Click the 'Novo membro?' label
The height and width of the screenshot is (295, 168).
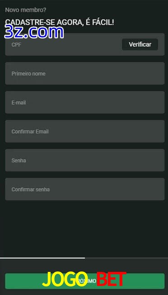(x=26, y=10)
